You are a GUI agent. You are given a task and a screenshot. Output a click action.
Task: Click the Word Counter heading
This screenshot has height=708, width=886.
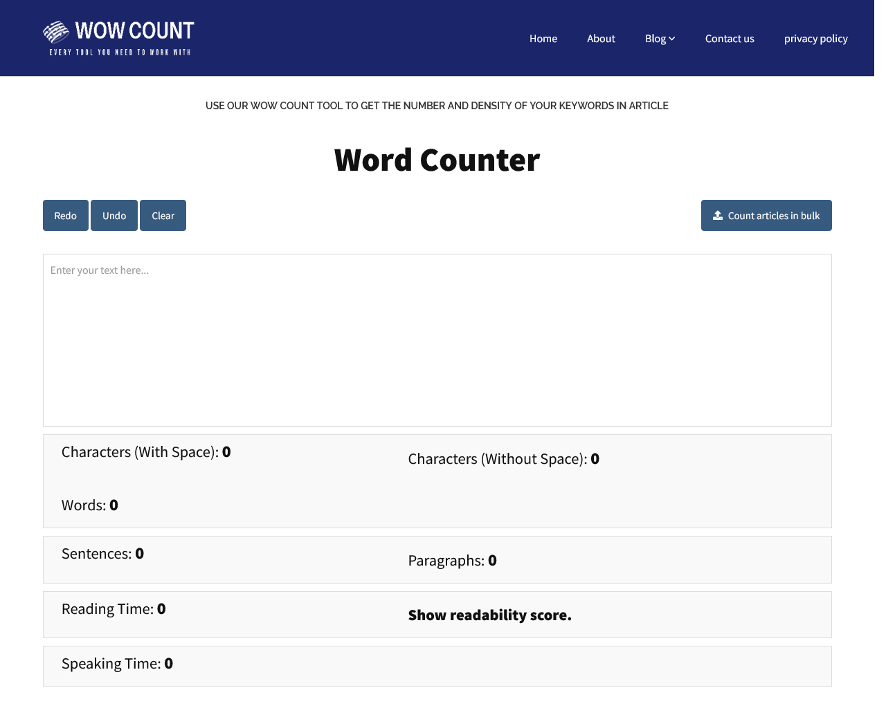437,160
